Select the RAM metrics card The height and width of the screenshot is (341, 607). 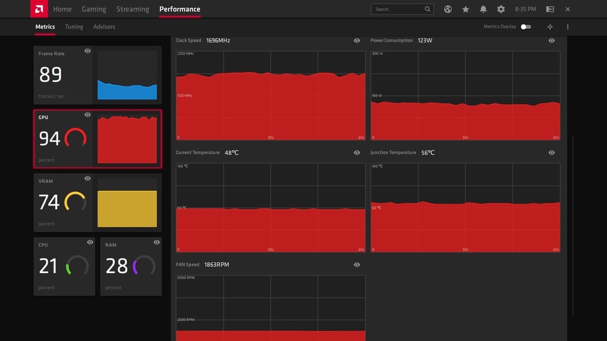[x=131, y=266]
